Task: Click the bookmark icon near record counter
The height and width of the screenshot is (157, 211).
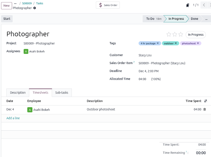Action: pos(188,5)
